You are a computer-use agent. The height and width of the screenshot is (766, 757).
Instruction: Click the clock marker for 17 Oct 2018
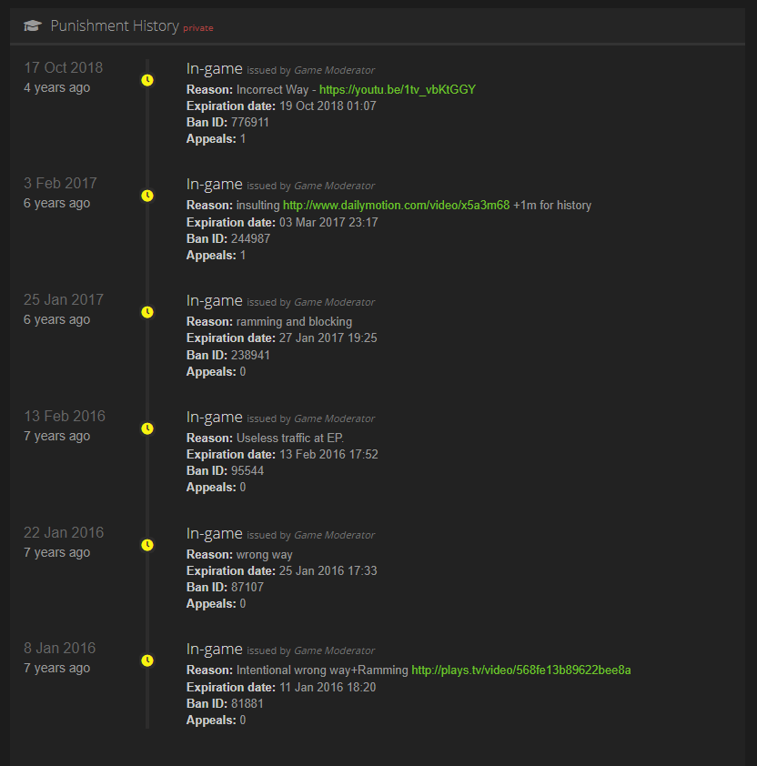tap(147, 80)
